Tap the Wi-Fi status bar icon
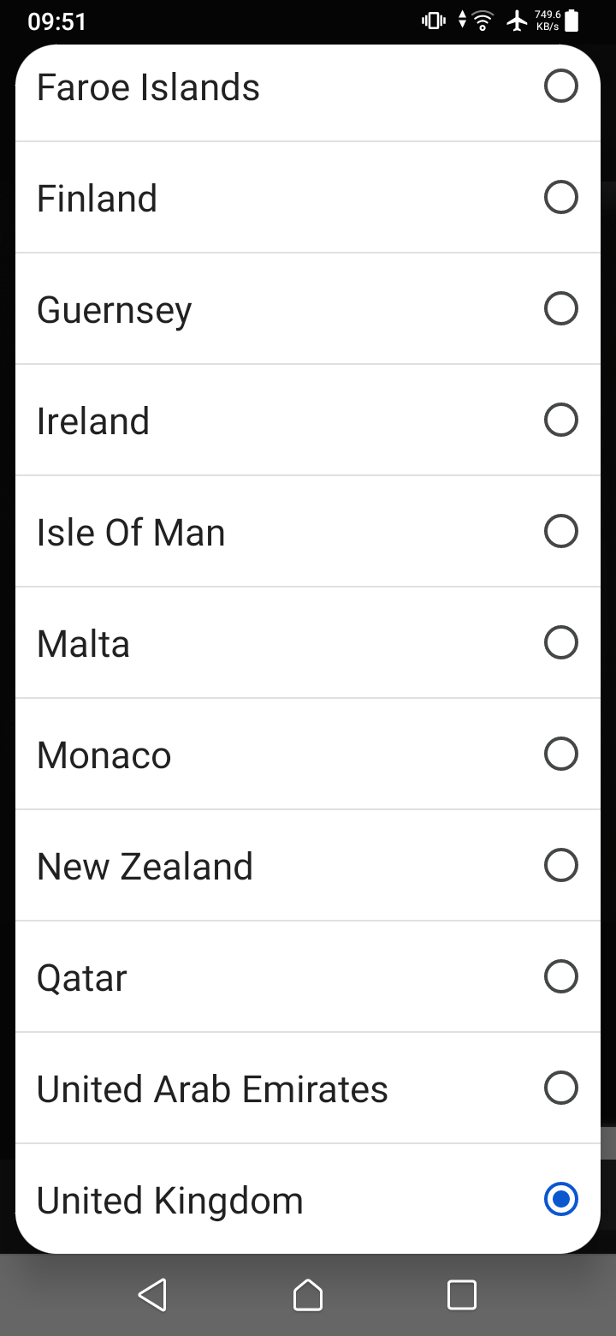Image resolution: width=616 pixels, height=1336 pixels. [x=483, y=21]
